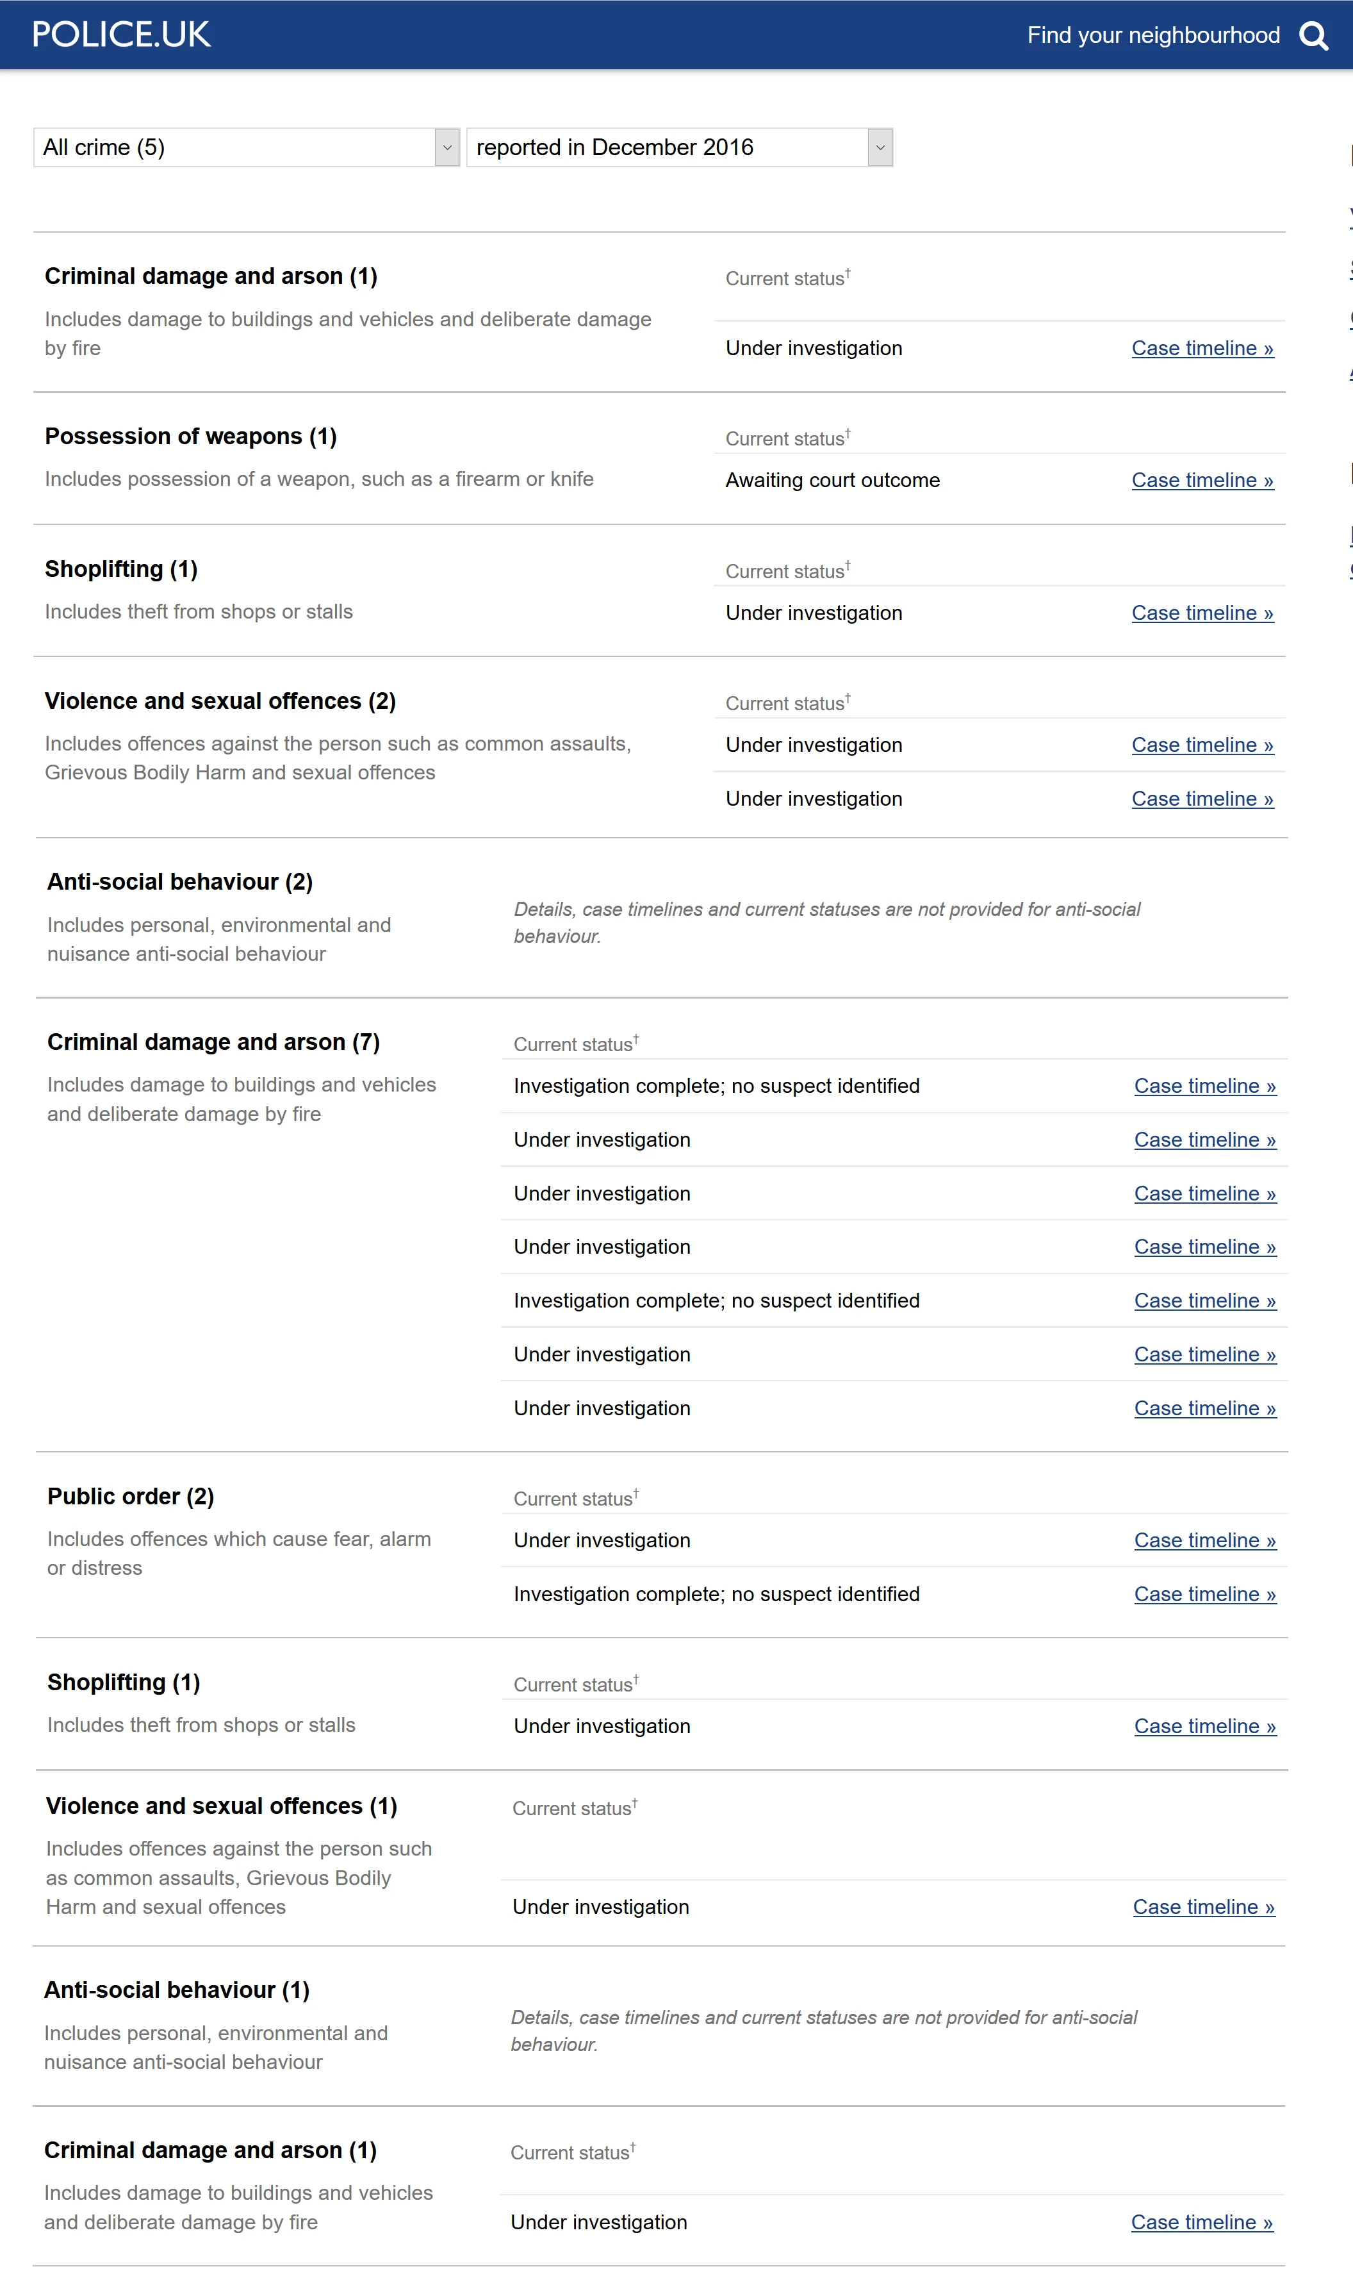Open Case timeline for the top Criminal damage (1)

(1202, 349)
